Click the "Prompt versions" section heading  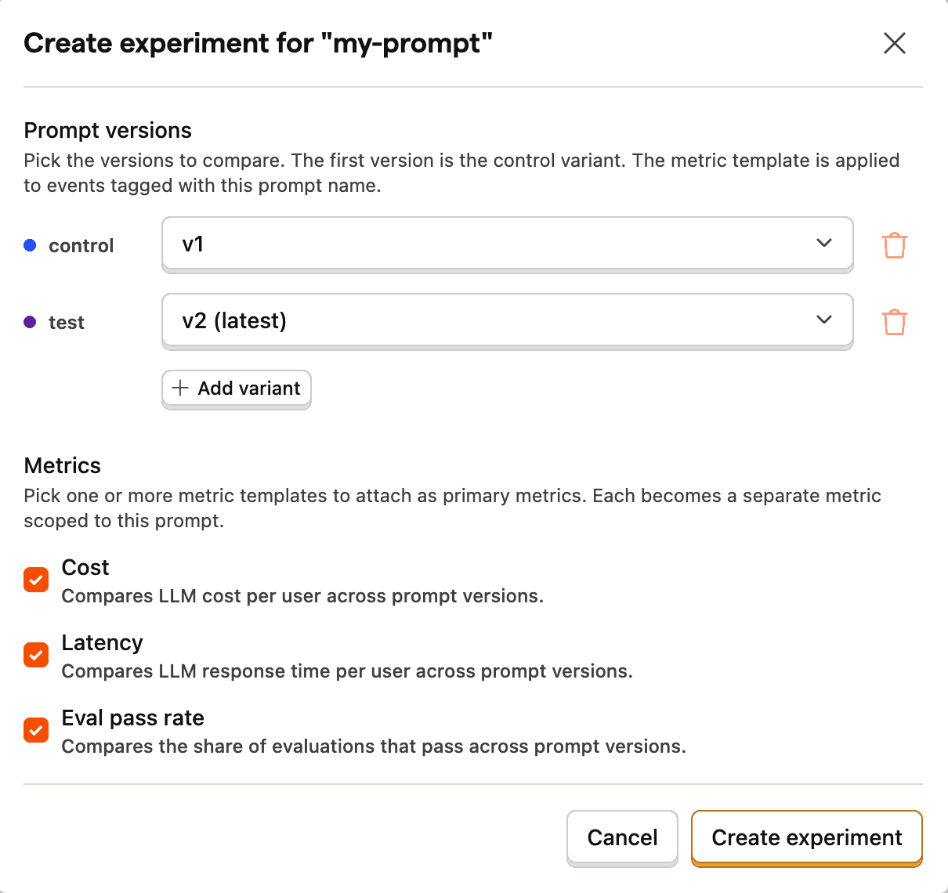click(x=108, y=130)
